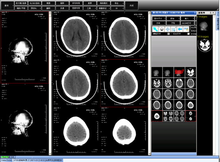Screen dimensions: 220x162
Task: Open the 工具 tools dropdown
Action: 90,8
